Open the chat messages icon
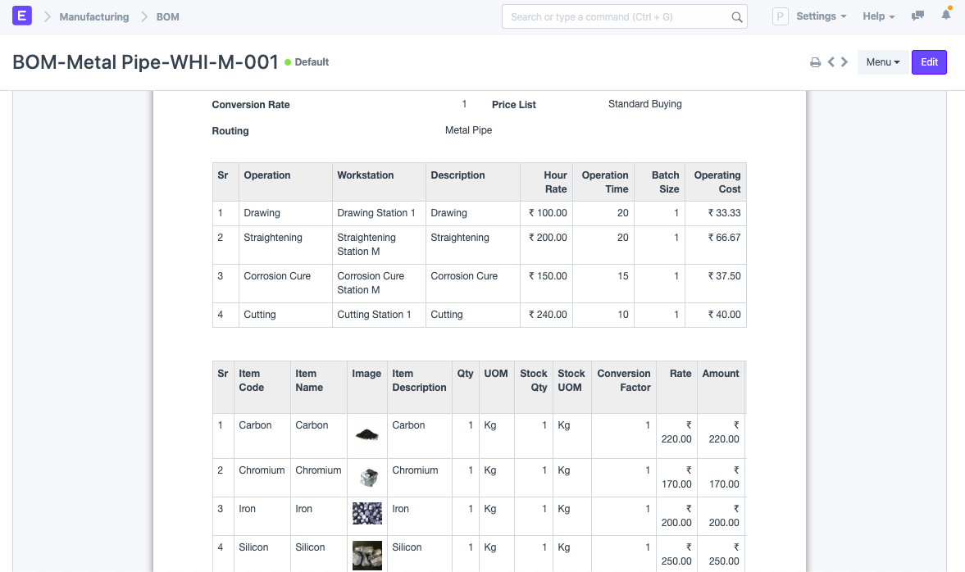 coord(917,16)
